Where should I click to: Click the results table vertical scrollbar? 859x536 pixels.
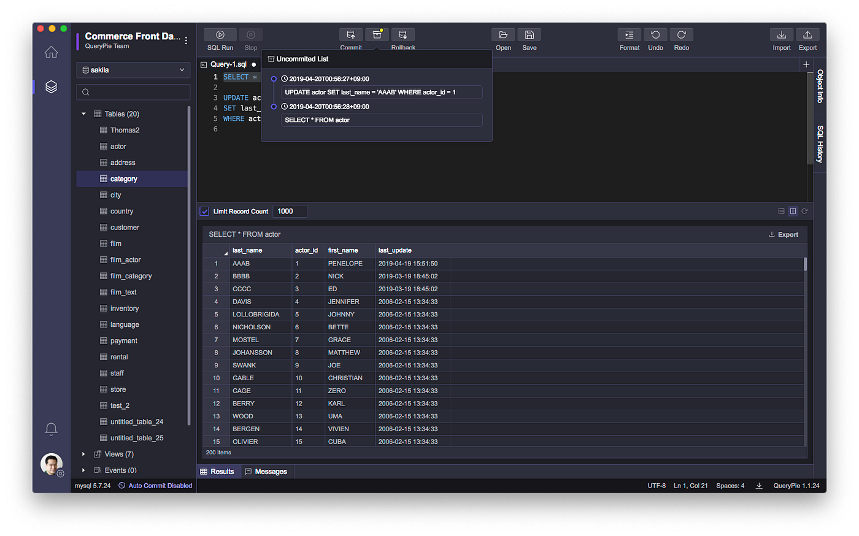click(805, 264)
